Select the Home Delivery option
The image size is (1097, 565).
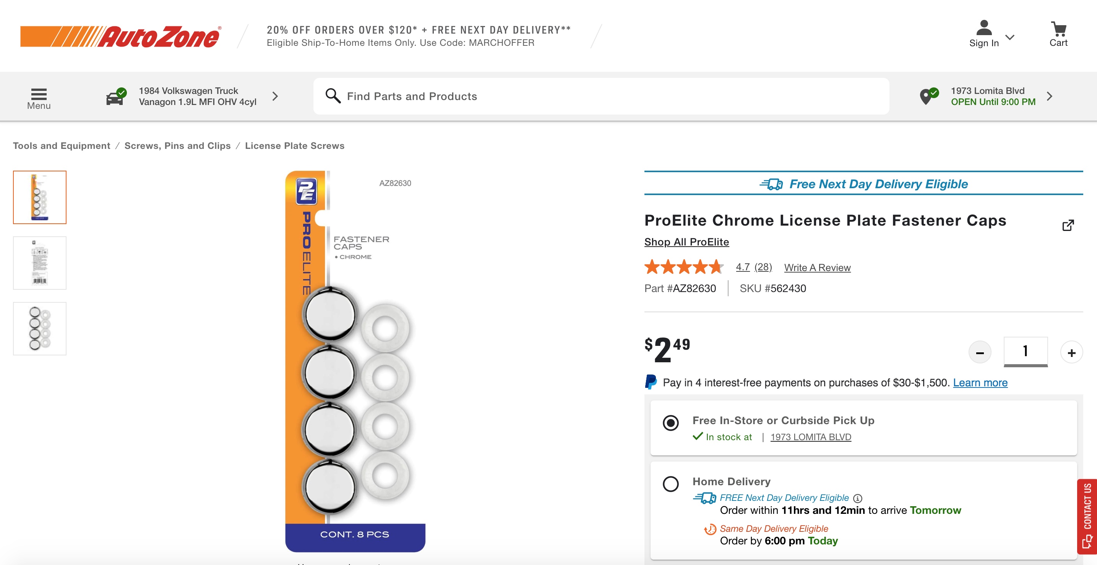point(671,484)
